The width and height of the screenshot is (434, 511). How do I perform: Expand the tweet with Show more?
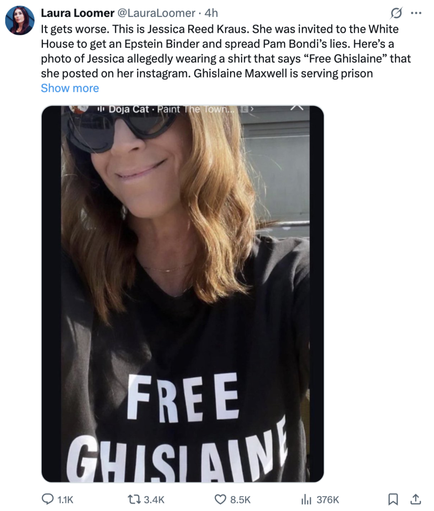pos(70,88)
